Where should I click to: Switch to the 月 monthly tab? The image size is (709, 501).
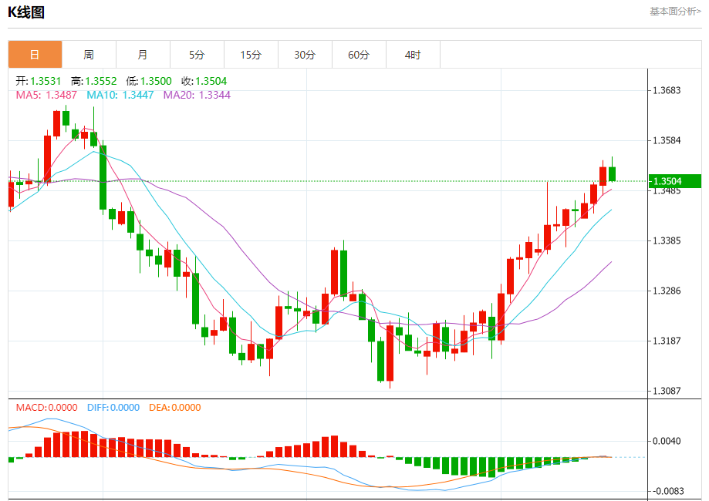pyautogui.click(x=143, y=55)
